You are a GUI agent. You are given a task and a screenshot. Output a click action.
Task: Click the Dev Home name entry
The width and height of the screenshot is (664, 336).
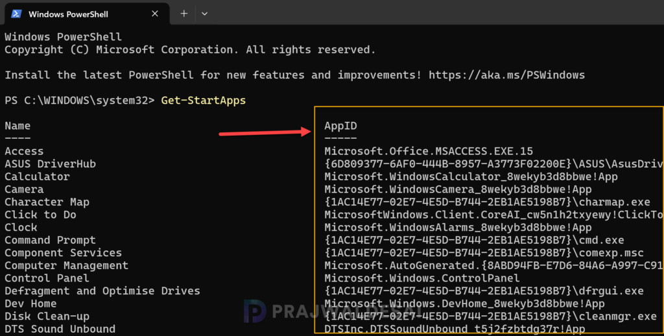(x=30, y=304)
